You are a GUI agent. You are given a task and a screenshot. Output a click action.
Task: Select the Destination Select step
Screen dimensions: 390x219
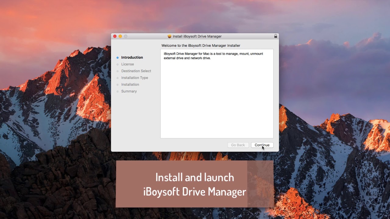pyautogui.click(x=136, y=71)
